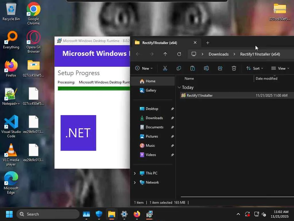The width and height of the screenshot is (294, 221).
Task: Click the Delete trash icon in Explorer toolbar
Action: [234, 68]
